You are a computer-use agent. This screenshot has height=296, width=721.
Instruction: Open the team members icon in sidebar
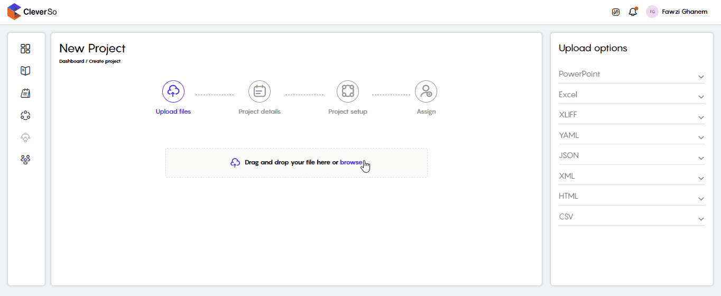25,159
